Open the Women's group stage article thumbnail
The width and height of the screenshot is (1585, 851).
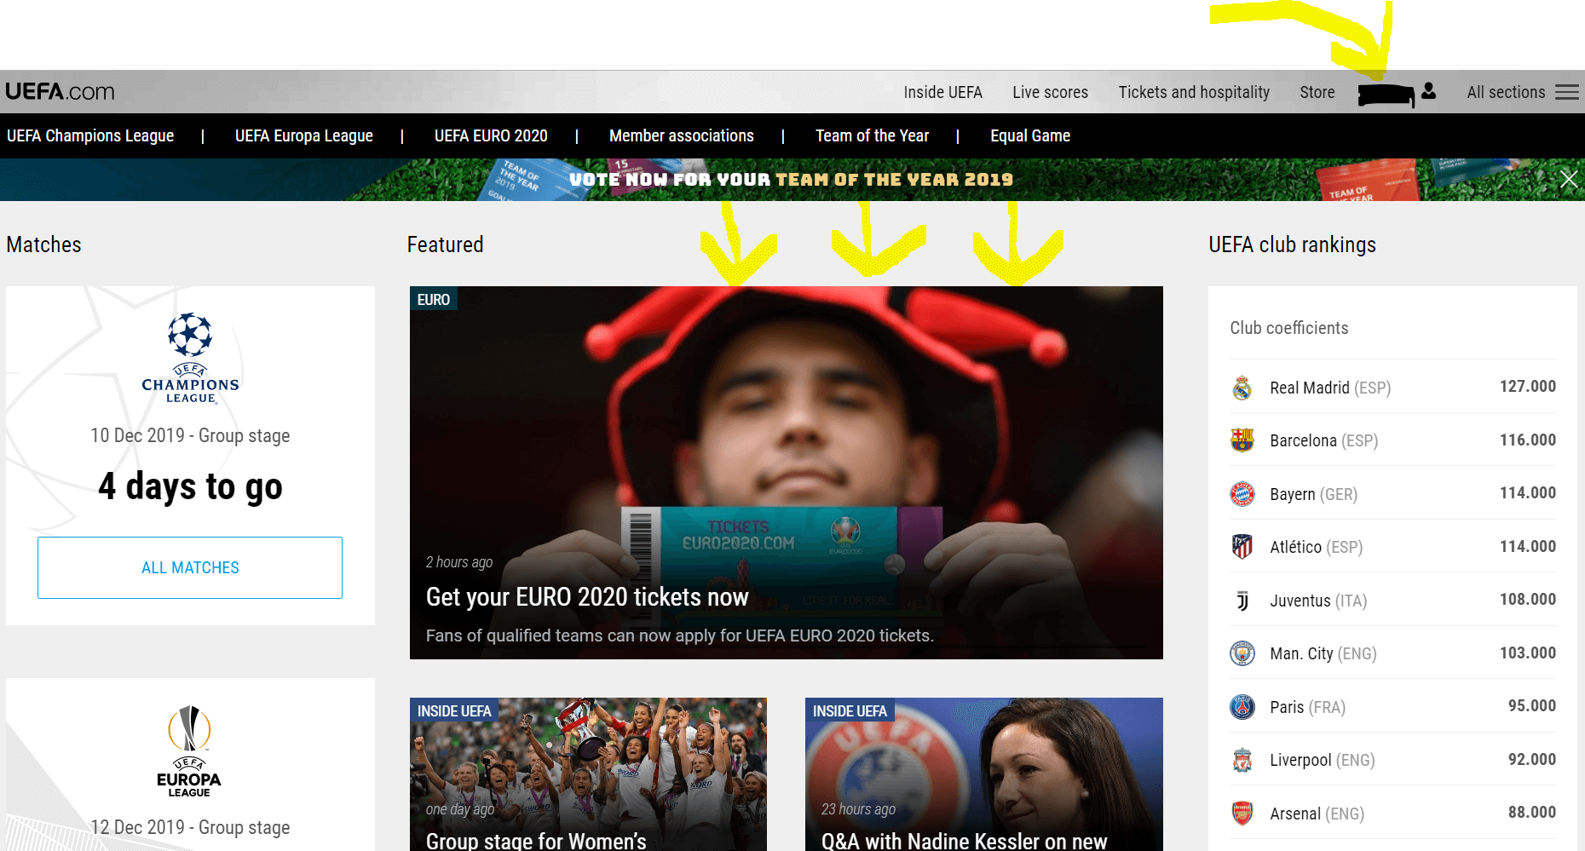pyautogui.click(x=588, y=774)
